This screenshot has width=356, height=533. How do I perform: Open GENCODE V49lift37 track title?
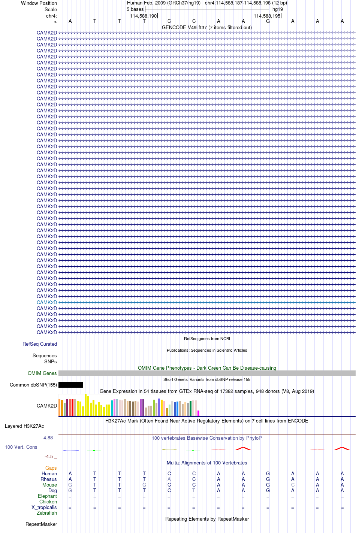(207, 28)
